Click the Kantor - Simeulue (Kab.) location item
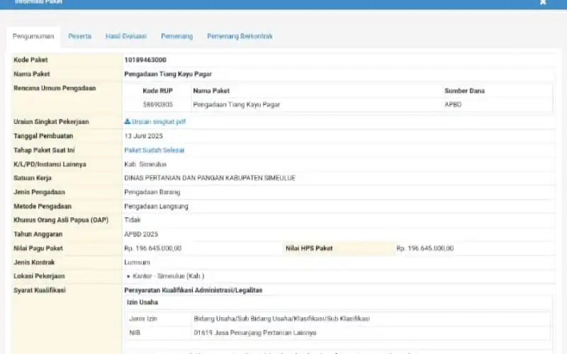The image size is (567, 354). 169,276
